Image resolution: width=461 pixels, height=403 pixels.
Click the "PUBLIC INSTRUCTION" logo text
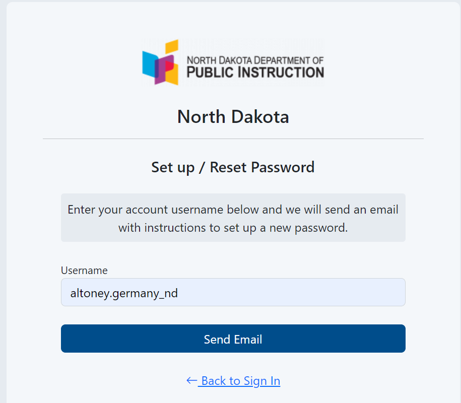[255, 73]
